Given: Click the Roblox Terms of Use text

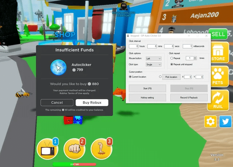Looking at the screenshot, I should pyautogui.click(x=74, y=93).
